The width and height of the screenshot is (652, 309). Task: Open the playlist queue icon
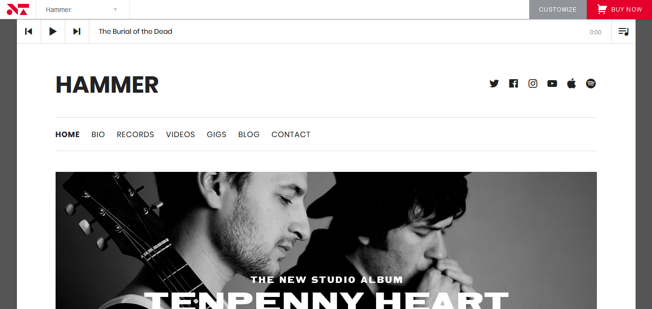[x=623, y=31]
